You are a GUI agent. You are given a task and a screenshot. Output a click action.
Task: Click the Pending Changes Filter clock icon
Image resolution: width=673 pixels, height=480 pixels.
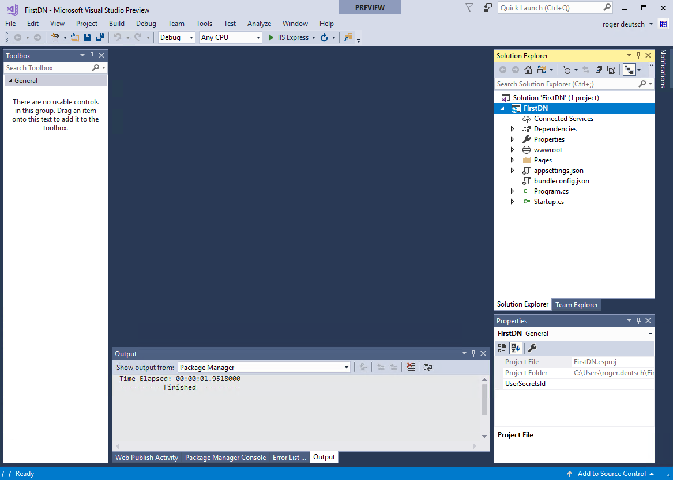point(567,70)
